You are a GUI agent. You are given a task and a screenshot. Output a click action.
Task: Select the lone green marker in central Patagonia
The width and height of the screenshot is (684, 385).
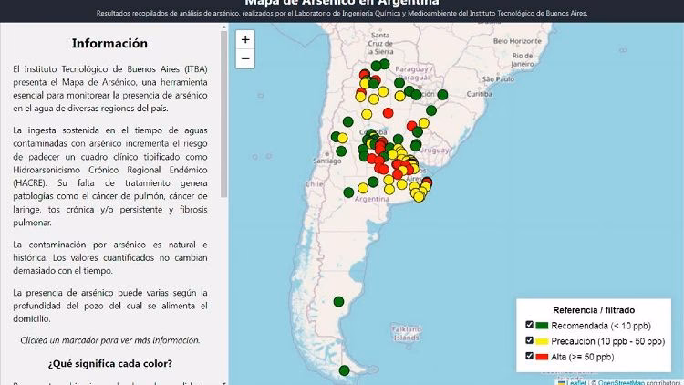pos(338,301)
